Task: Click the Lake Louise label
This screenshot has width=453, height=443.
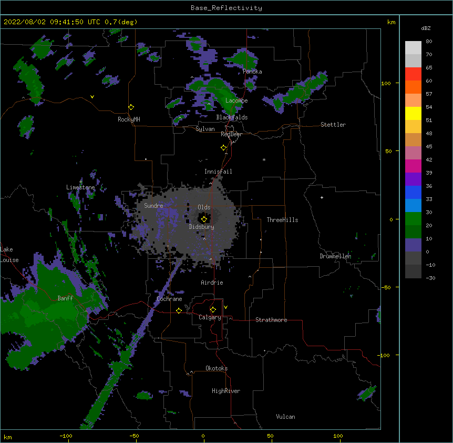Action: click(9, 255)
